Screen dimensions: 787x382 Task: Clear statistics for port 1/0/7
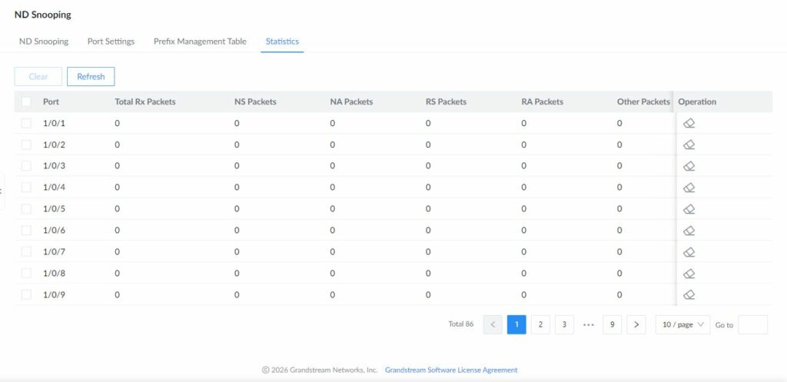point(689,251)
